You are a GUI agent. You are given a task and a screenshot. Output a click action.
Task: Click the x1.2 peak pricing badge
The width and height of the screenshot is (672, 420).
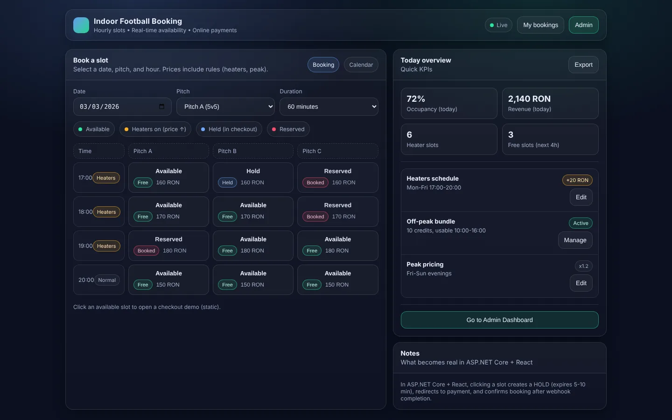coord(584,266)
